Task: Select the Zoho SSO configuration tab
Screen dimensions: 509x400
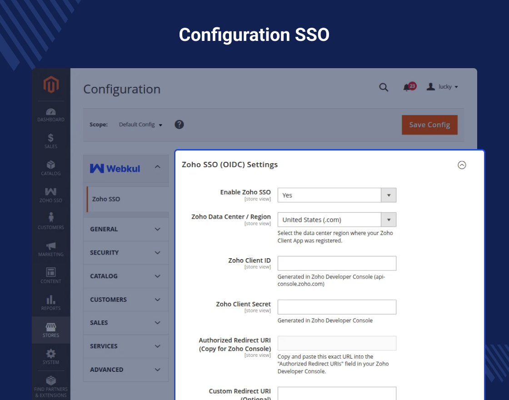Action: pos(128,199)
